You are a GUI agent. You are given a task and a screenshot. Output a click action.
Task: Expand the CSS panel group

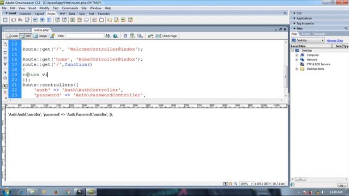tap(294, 13)
